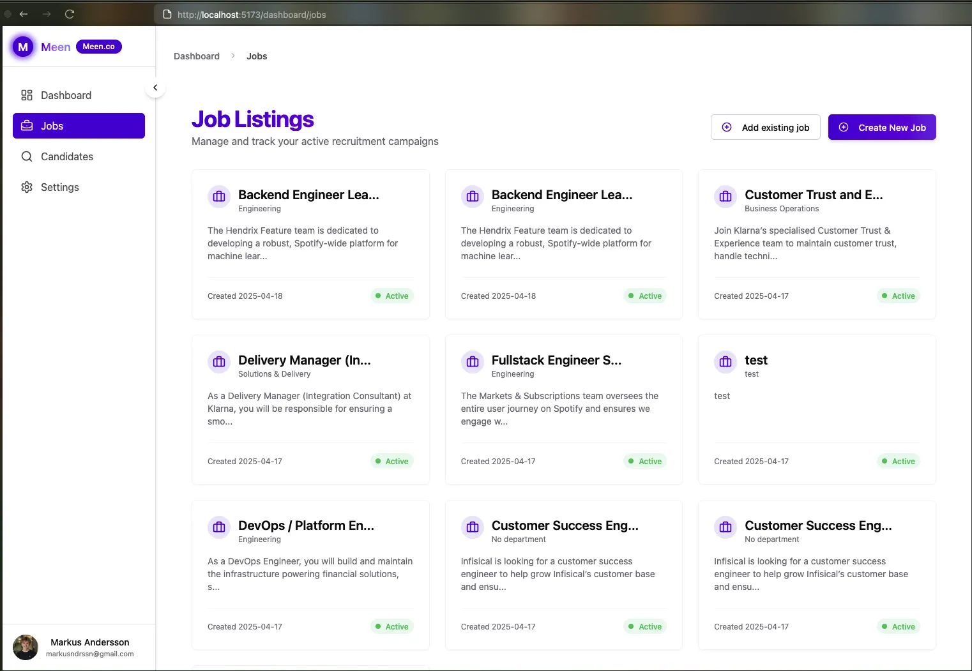Click the Add existing job button
972x671 pixels.
765,127
